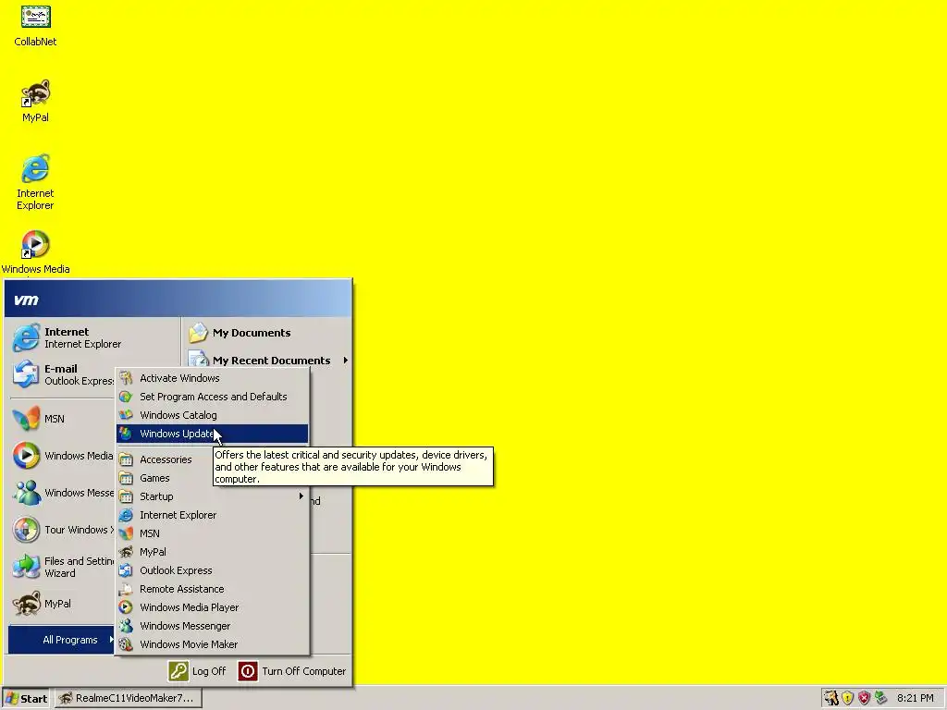Click the Start button on taskbar
Viewport: 947px width, 710px height.
coord(26,698)
